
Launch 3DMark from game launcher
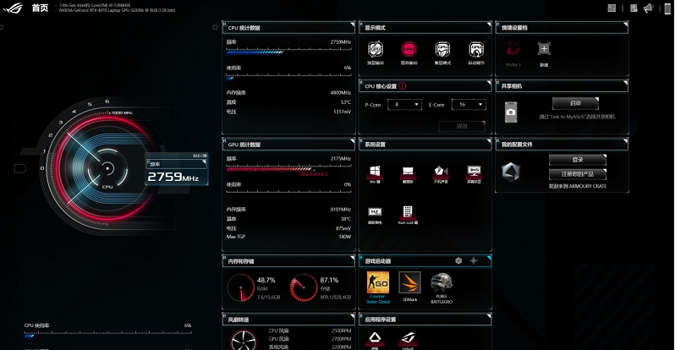click(409, 284)
